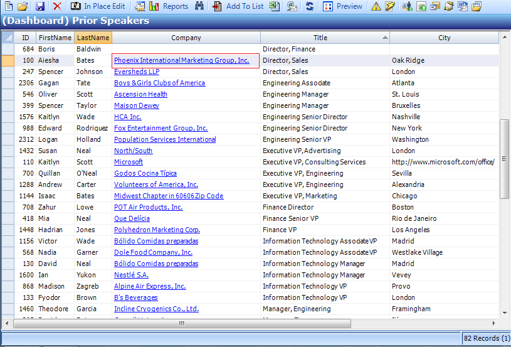511x347 pixels.
Task: Click the Boris Baldwin 'Director, Finance' cell
Action: (325, 49)
